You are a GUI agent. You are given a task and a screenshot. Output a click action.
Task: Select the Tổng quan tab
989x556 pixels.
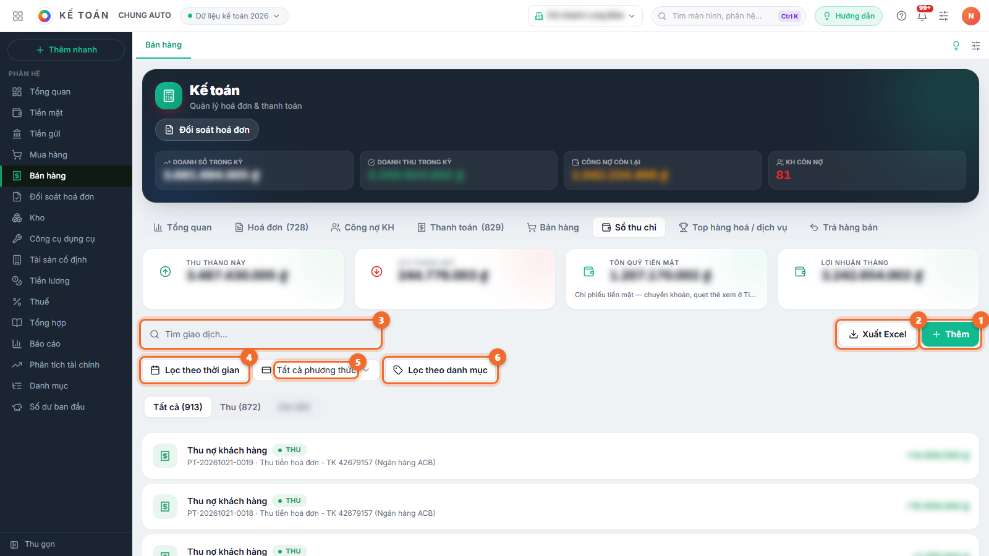point(182,227)
